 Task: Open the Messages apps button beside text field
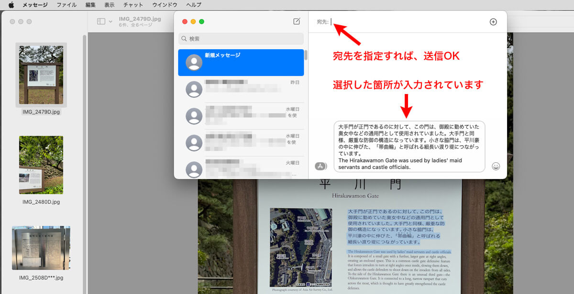[320, 167]
